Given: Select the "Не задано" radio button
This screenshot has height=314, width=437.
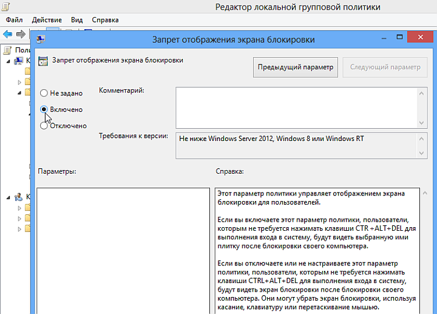Looking at the screenshot, I should point(44,94).
